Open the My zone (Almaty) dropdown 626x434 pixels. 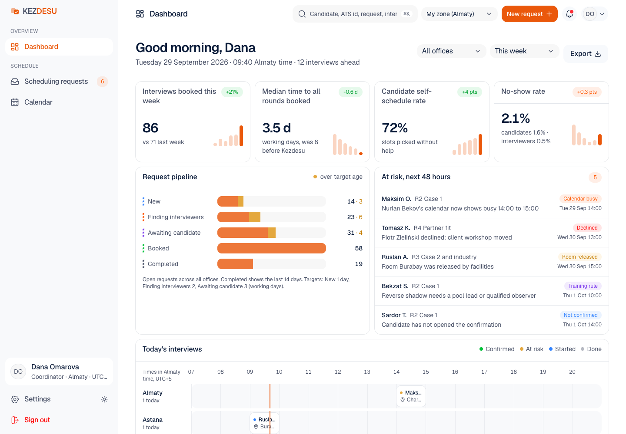460,14
